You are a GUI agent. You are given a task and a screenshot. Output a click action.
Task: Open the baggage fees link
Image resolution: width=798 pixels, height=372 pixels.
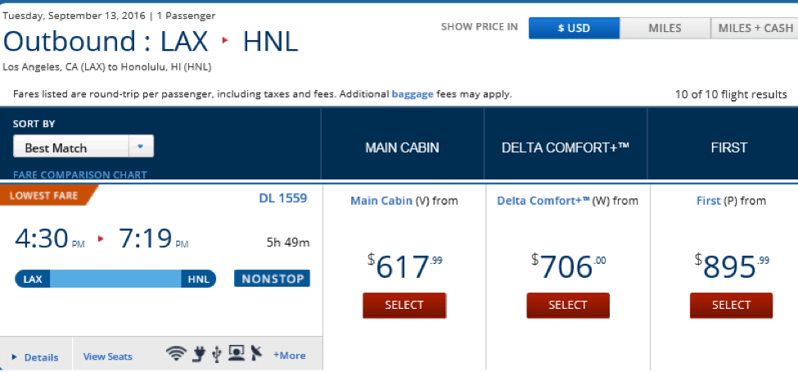click(413, 94)
